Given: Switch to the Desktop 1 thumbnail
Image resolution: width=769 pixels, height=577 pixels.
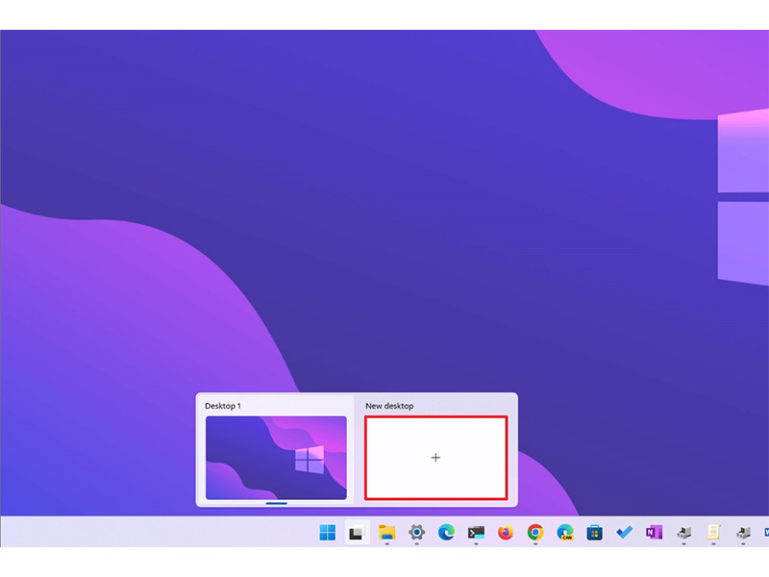Looking at the screenshot, I should point(276,458).
